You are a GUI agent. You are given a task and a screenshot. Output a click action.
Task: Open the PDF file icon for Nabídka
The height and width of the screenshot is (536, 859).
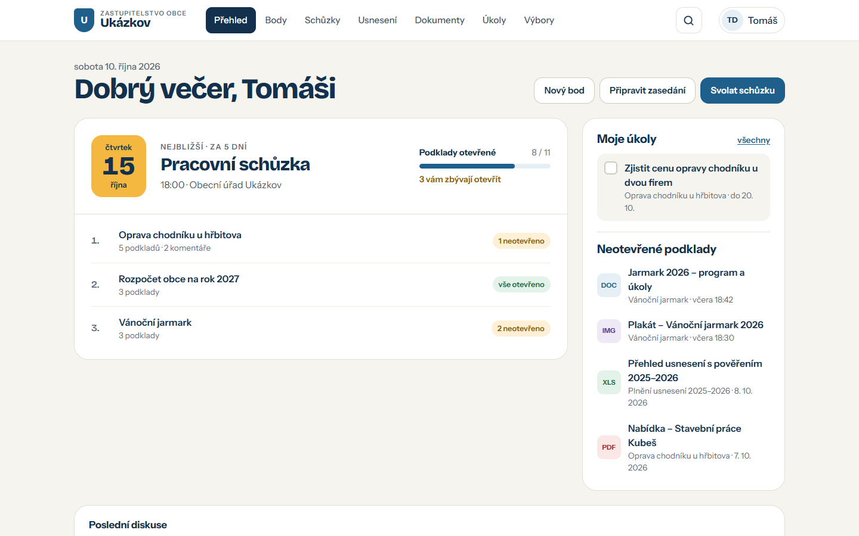(608, 447)
